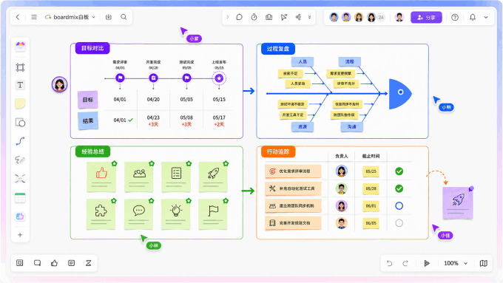Click the thumbs-up icon in bottom toolbar
This screenshot has height=283, width=503.
(54, 263)
